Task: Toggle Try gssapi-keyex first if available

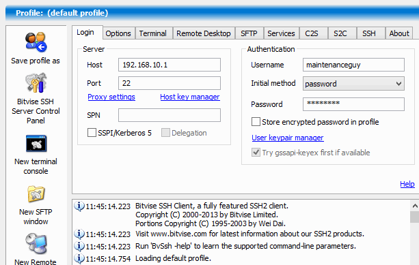Action: coord(256,153)
